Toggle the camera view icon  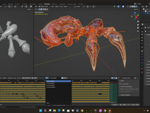click(x=138, y=28)
